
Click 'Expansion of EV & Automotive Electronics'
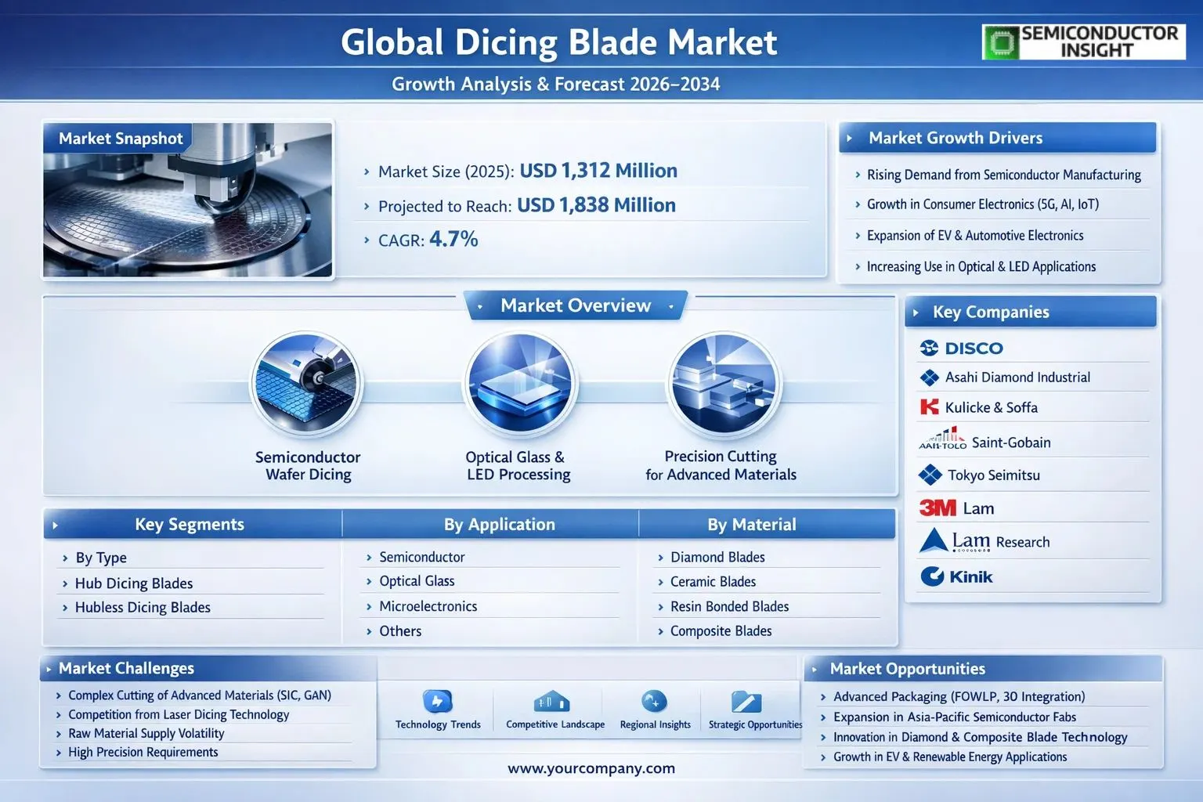click(x=975, y=236)
